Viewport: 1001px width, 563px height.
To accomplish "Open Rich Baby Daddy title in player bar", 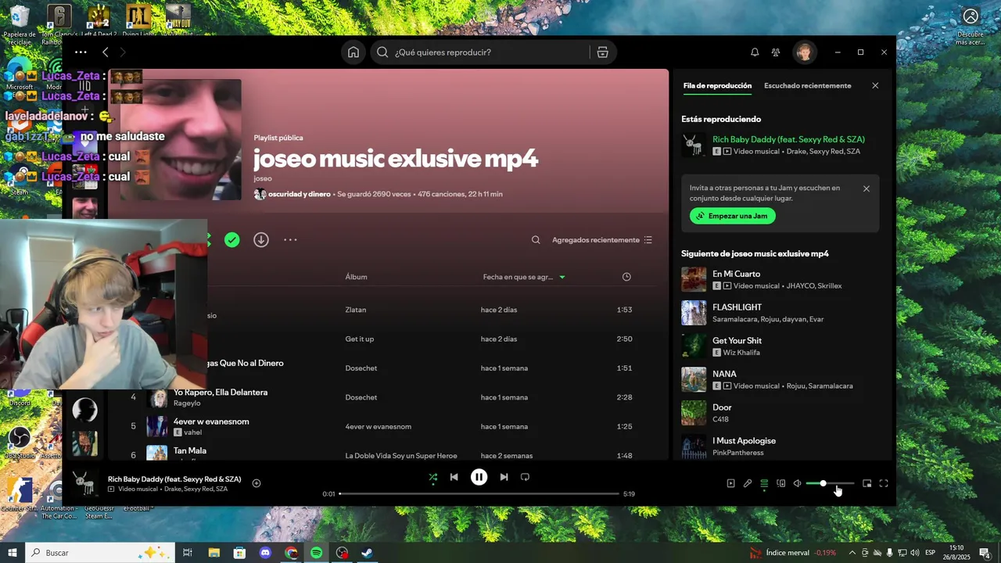I will point(174,479).
